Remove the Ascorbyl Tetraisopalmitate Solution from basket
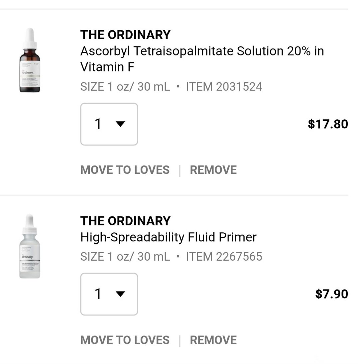The image size is (358, 364). [213, 170]
